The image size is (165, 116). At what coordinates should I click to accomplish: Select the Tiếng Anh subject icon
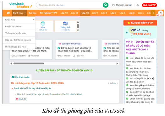click(65, 23)
